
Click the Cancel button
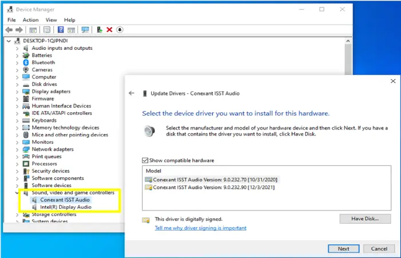(379, 248)
